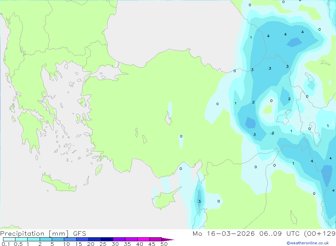Click the 45–50 mm legend swatch
Viewport: 336px width, 246px height.
[x=156, y=239]
